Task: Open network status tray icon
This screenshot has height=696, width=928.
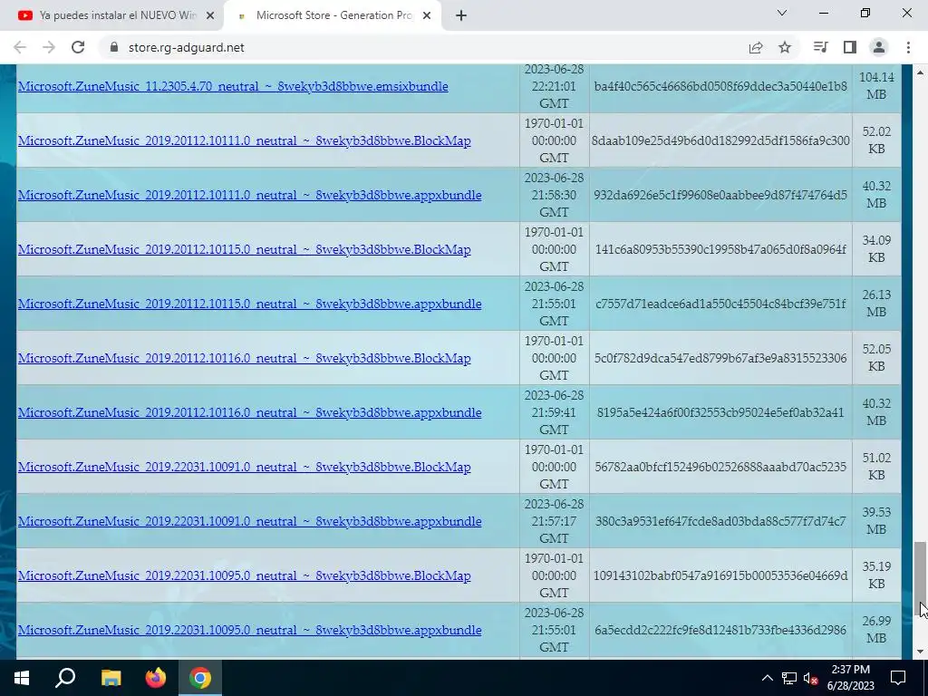Action: click(x=789, y=678)
